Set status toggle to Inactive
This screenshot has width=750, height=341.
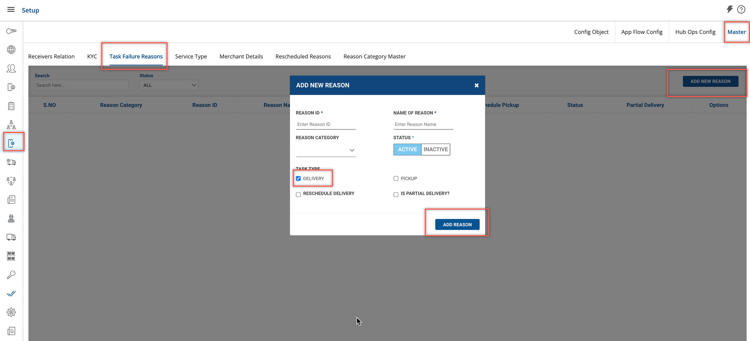click(x=436, y=149)
